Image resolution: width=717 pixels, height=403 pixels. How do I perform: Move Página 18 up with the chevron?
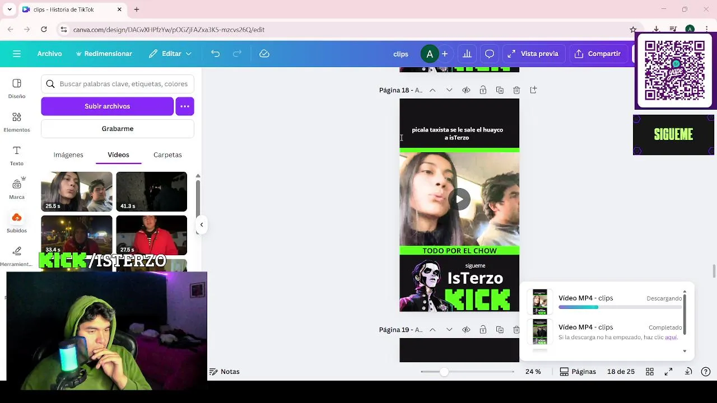point(432,90)
